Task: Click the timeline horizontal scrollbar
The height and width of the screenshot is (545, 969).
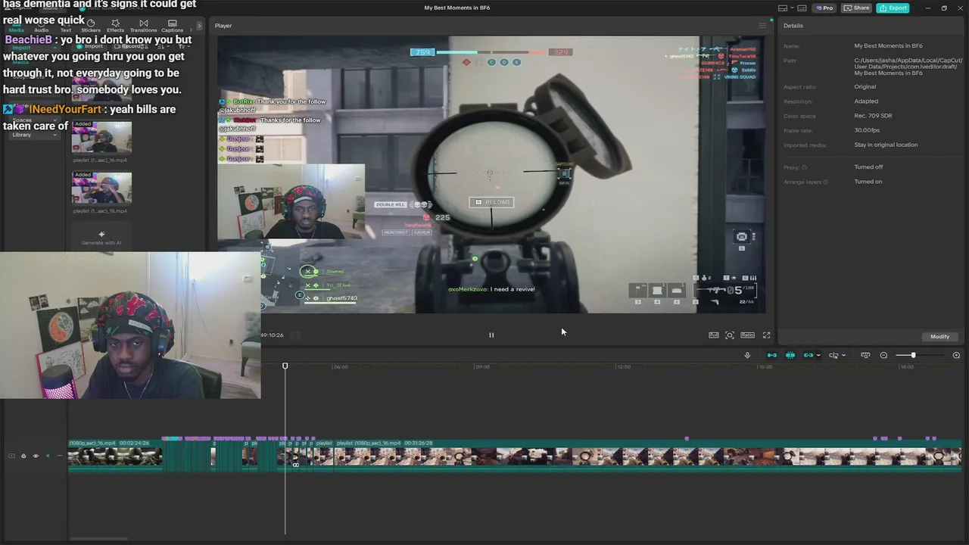Action: [98, 539]
